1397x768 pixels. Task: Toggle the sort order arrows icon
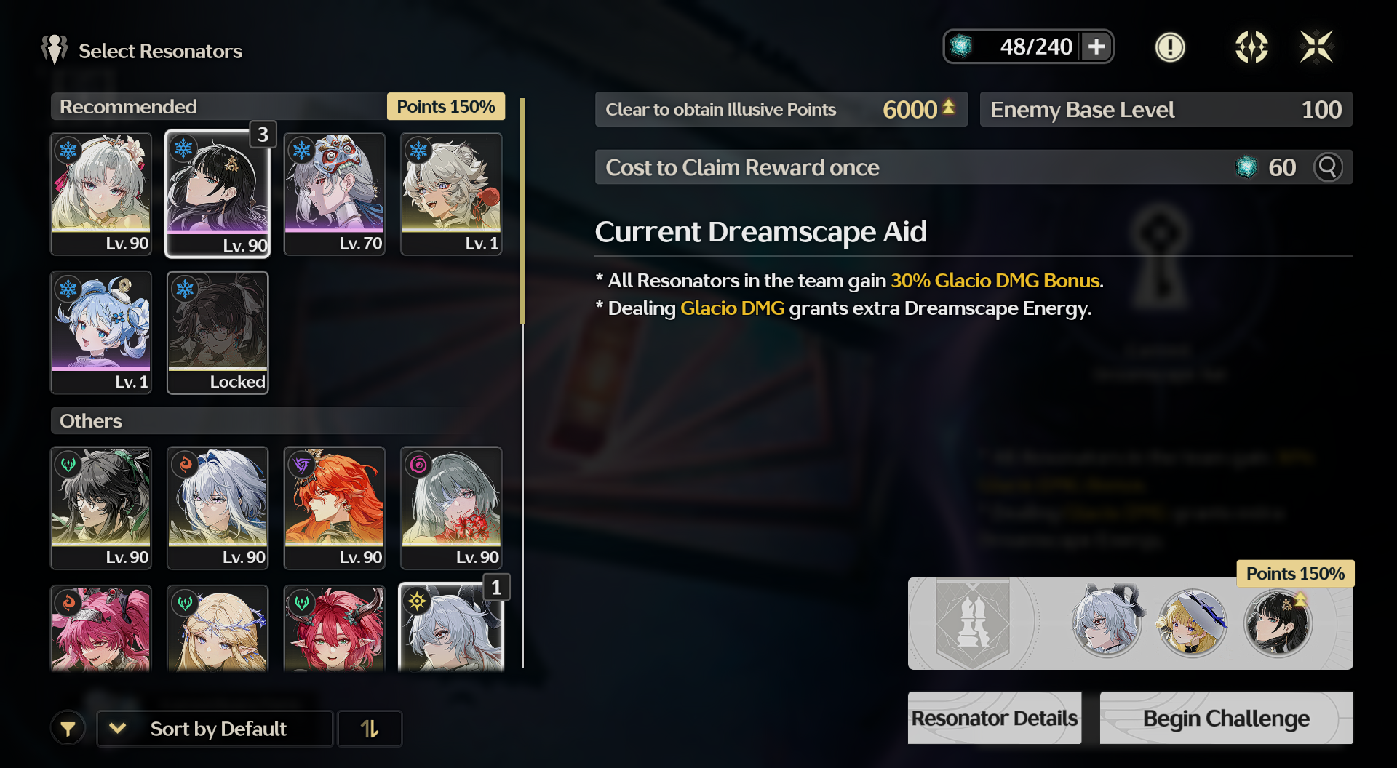(370, 729)
